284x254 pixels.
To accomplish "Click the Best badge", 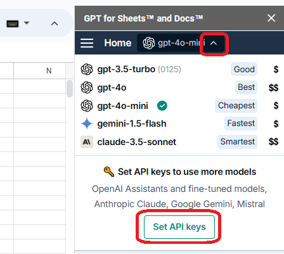I will (x=246, y=87).
